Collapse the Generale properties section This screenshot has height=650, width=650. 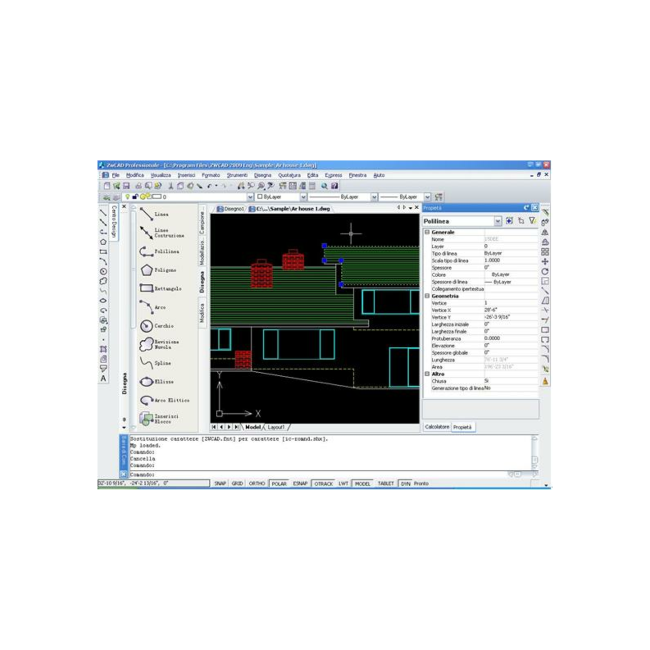point(427,232)
